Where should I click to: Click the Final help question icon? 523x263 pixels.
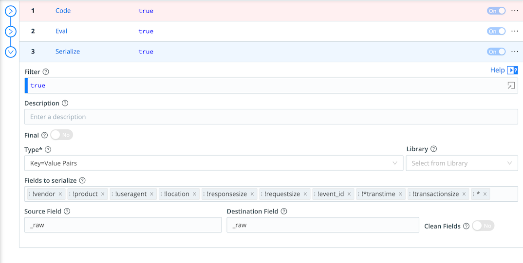coord(44,135)
